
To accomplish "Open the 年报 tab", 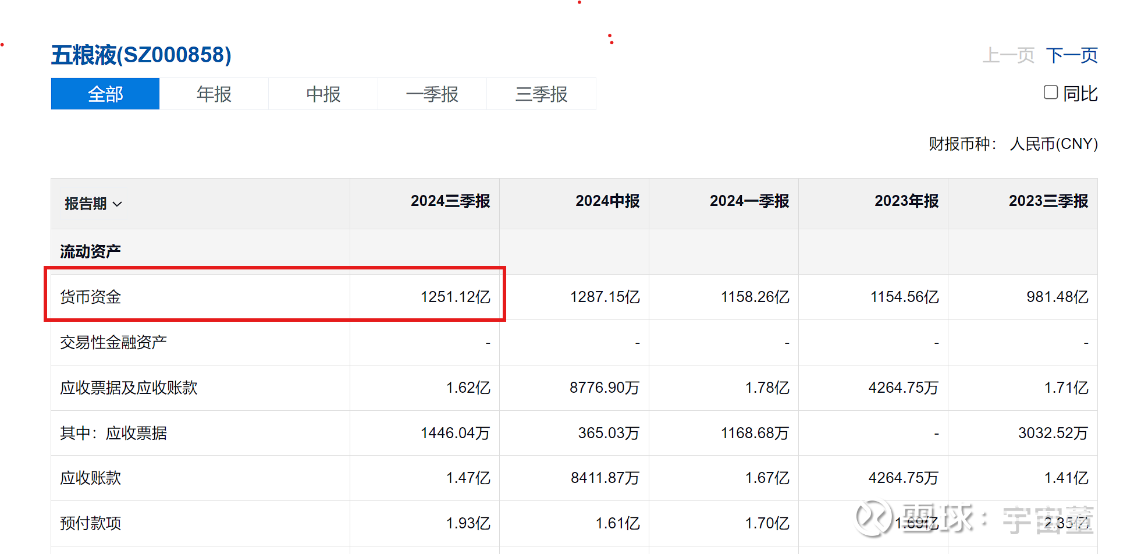I will pos(214,94).
